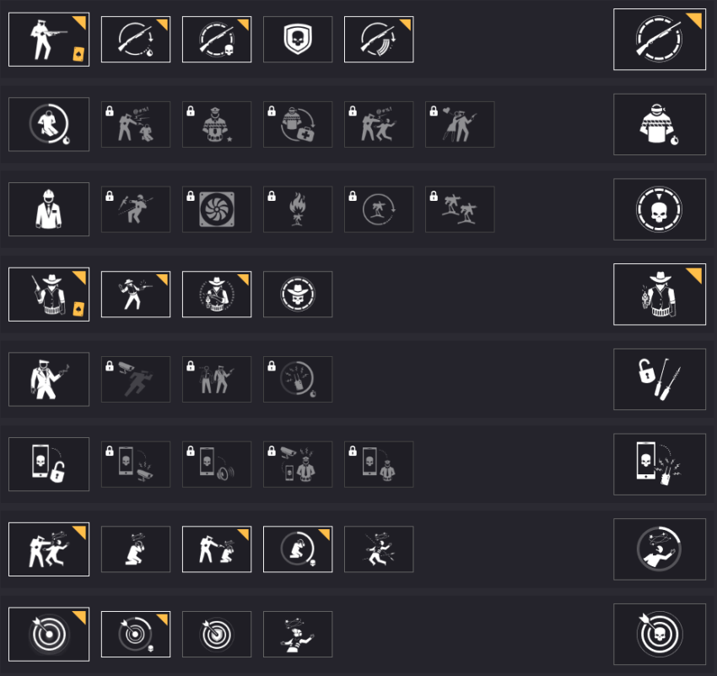Image resolution: width=717 pixels, height=676 pixels.
Task: Select the unlocked phone with skull challenge
Action: (48, 464)
